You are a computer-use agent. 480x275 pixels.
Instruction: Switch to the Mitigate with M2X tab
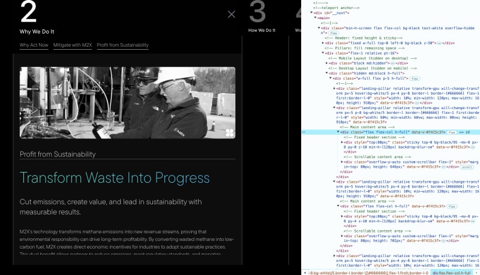(x=73, y=45)
